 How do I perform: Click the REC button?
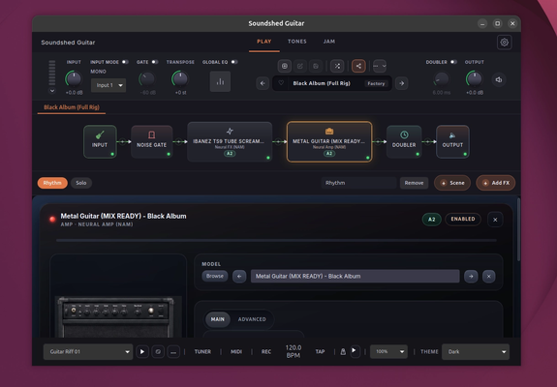(x=266, y=351)
